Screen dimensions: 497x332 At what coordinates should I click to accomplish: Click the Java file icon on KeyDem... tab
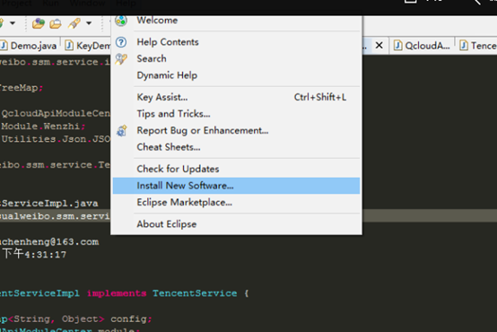(69, 46)
